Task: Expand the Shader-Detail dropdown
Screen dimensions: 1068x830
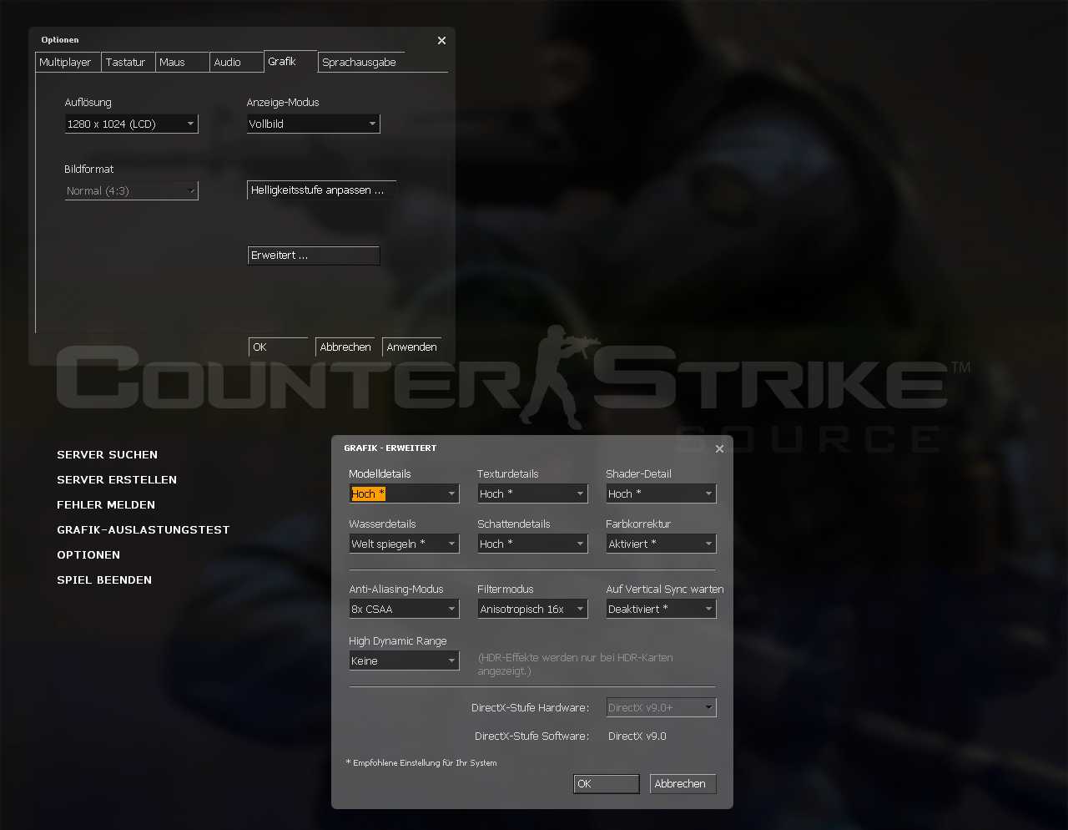Action: [x=661, y=493]
